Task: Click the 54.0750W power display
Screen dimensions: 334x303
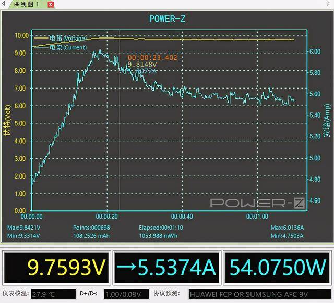Action: pyautogui.click(x=277, y=268)
